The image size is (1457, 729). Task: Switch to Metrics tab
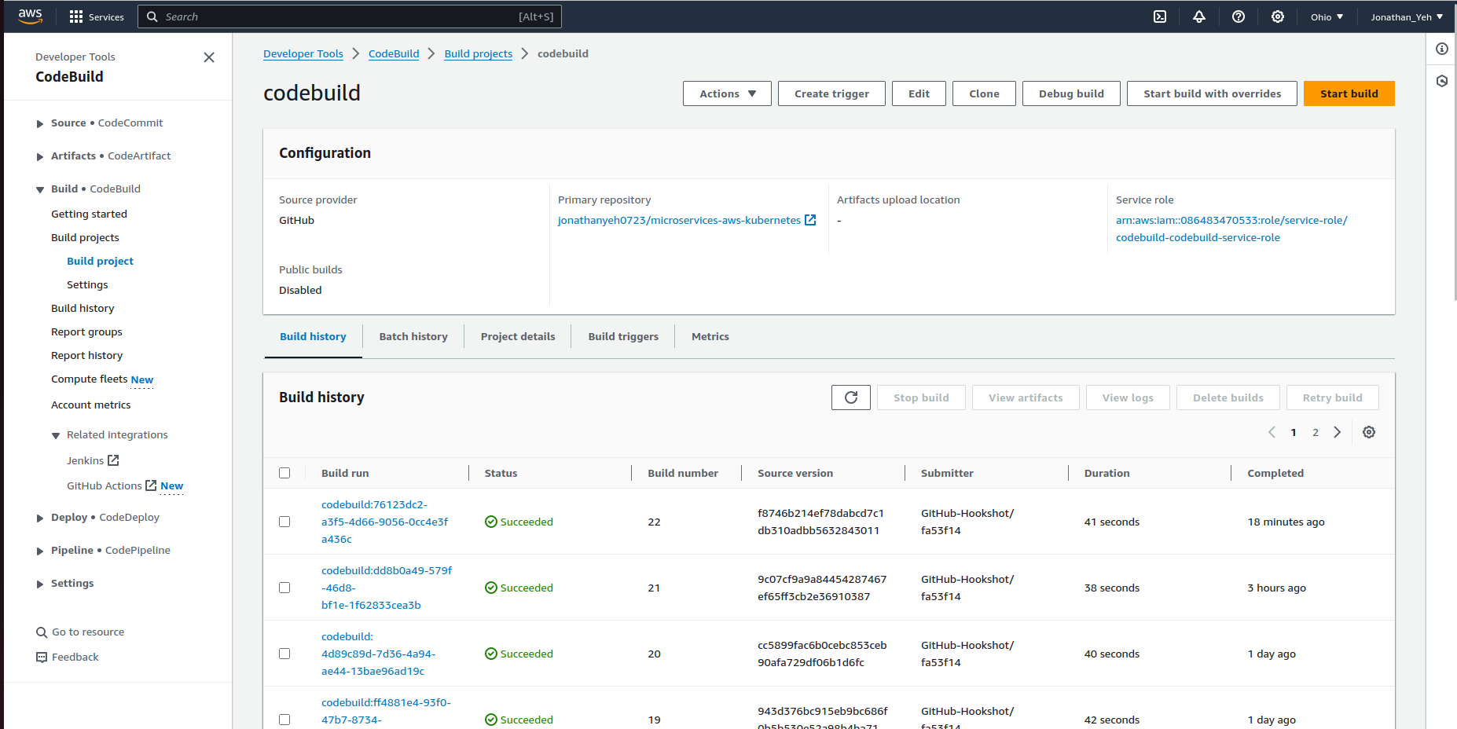tap(710, 336)
